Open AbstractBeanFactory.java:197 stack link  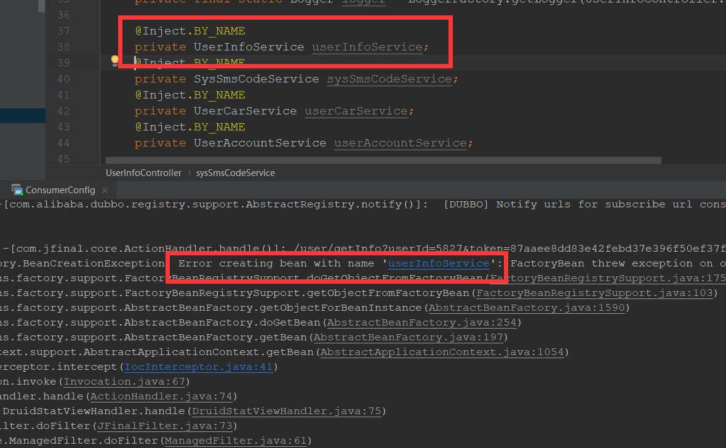click(x=409, y=337)
